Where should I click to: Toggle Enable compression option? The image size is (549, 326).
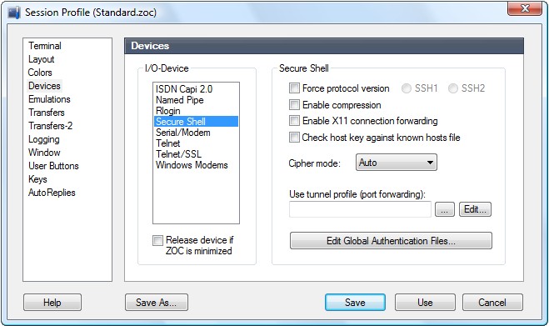pos(294,104)
